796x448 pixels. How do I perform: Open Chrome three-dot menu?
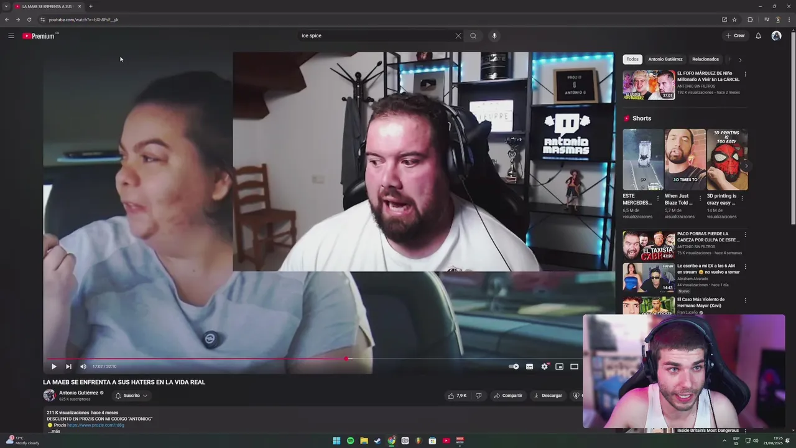click(788, 19)
